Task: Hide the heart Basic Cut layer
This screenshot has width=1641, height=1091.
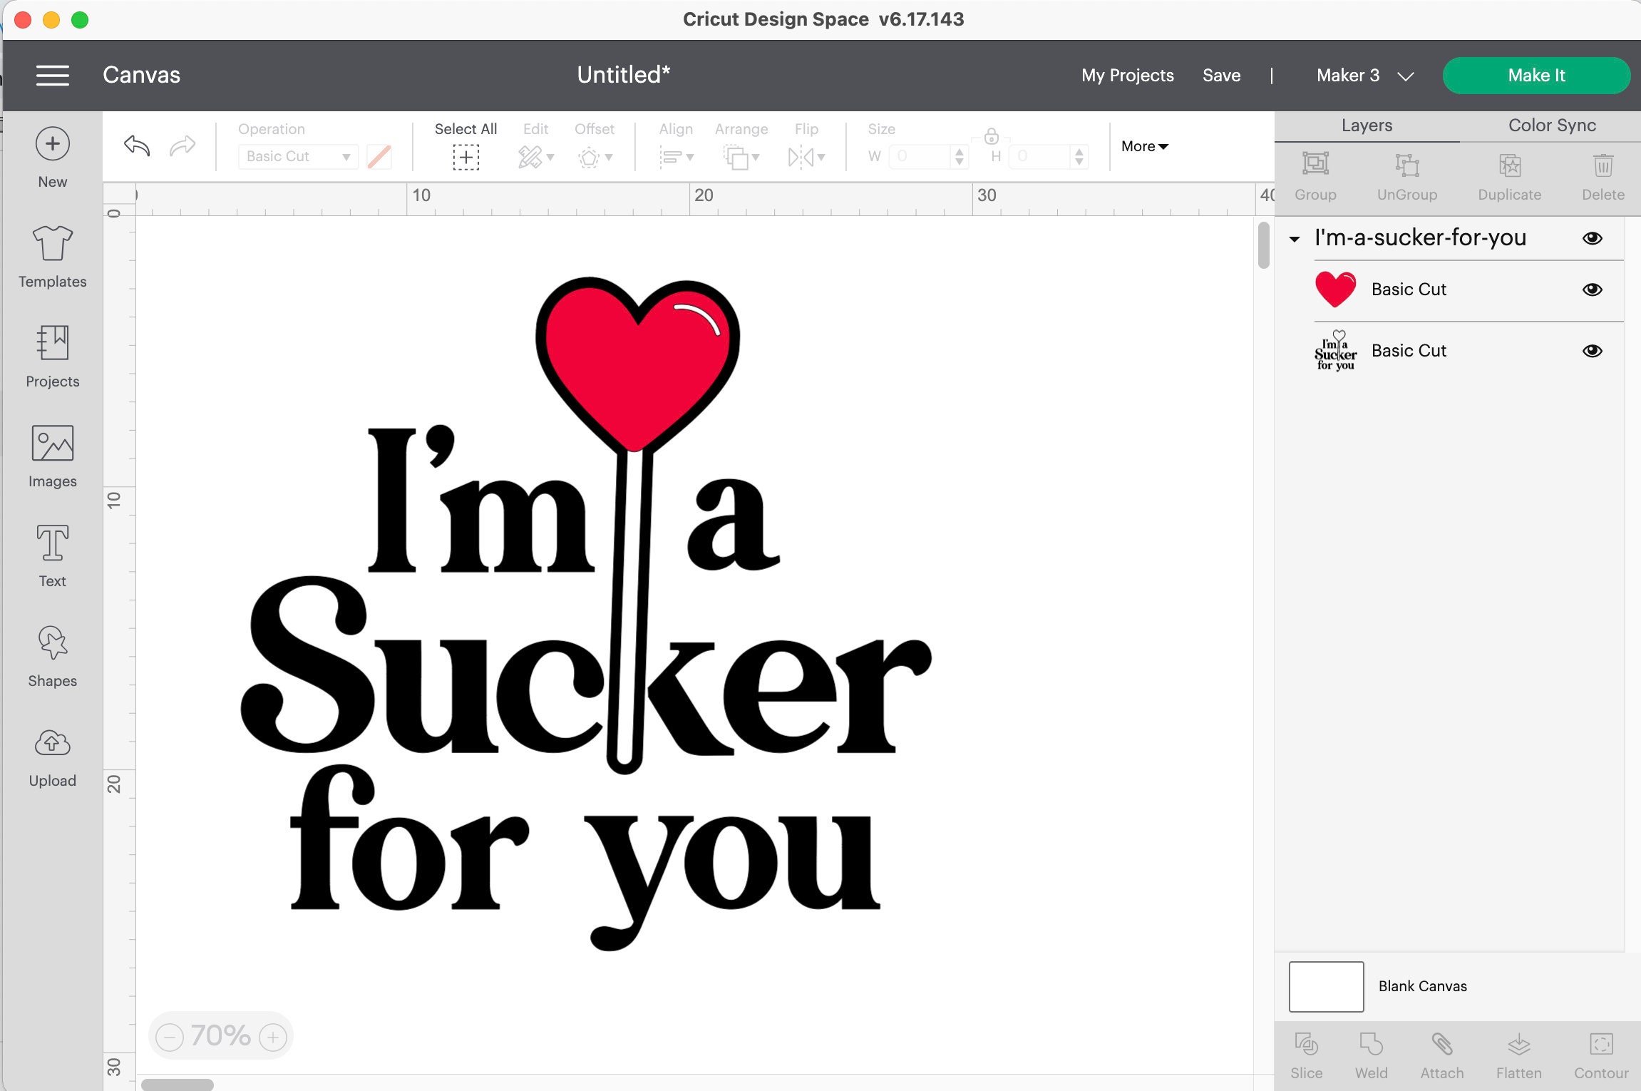Action: [x=1592, y=290]
